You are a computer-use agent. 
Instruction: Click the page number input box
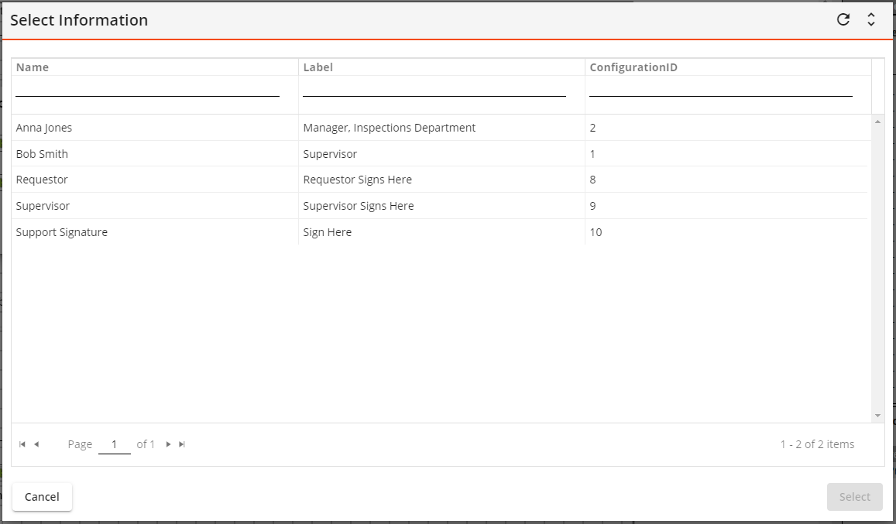pyautogui.click(x=115, y=444)
